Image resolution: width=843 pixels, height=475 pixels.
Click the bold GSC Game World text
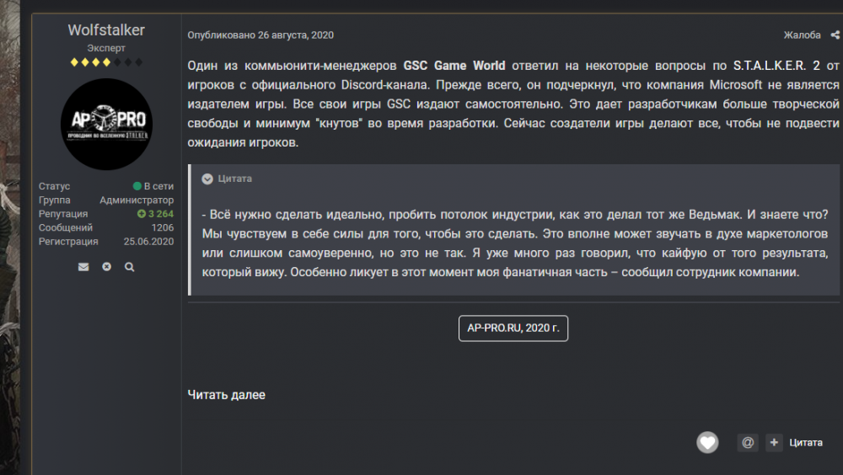point(454,66)
